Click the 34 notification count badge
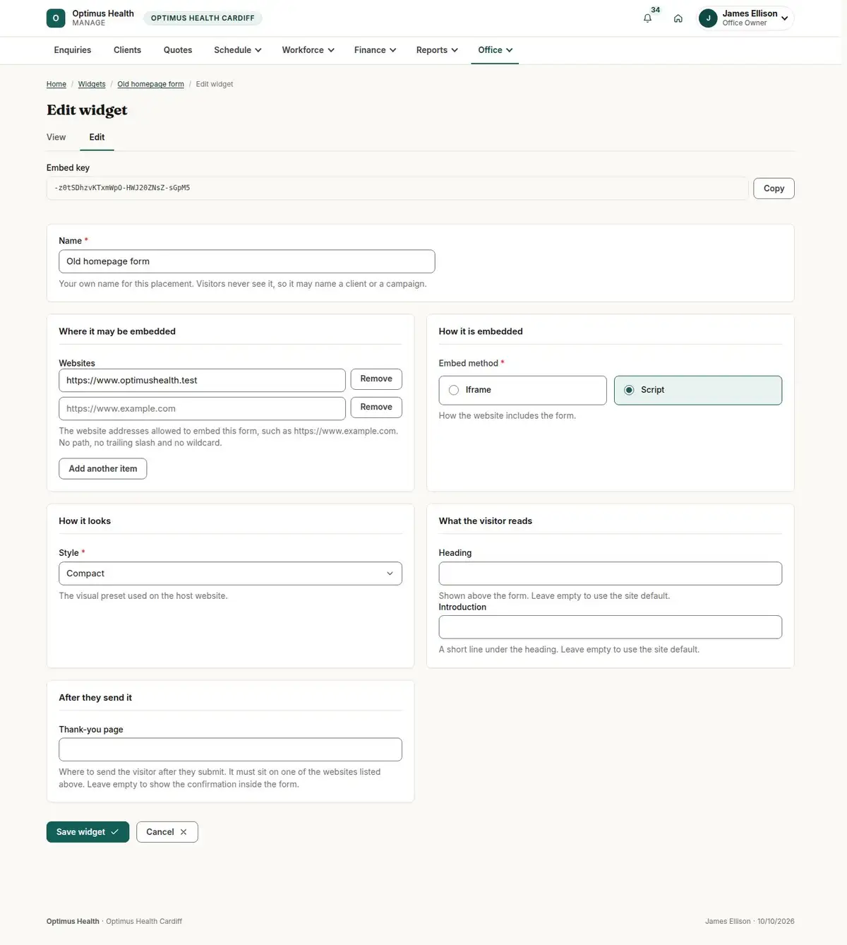The width and height of the screenshot is (847, 945). (656, 10)
